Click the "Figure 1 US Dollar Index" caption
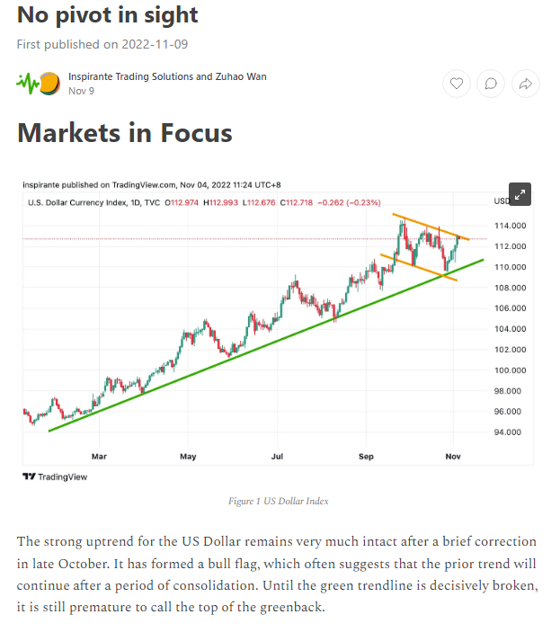This screenshot has width=560, height=641. (x=278, y=501)
